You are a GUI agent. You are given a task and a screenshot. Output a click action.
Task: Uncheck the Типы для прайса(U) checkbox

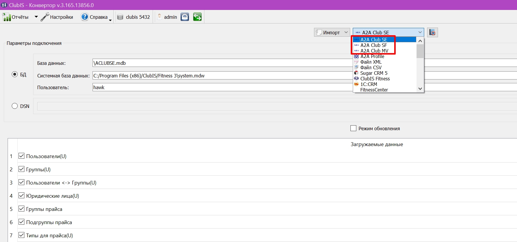click(x=21, y=235)
